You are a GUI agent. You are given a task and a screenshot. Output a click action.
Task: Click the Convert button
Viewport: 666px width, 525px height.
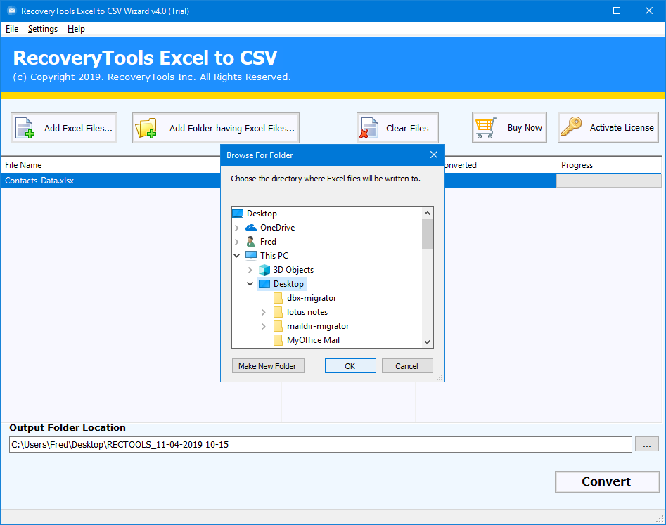point(607,481)
